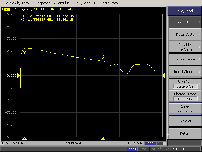Expand arrow beside Recall by File Name
The height and width of the screenshot is (152, 202).
point(199,47)
